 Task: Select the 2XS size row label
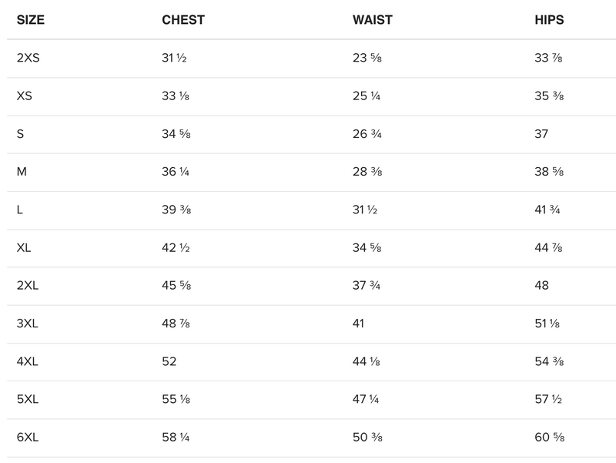click(x=28, y=59)
